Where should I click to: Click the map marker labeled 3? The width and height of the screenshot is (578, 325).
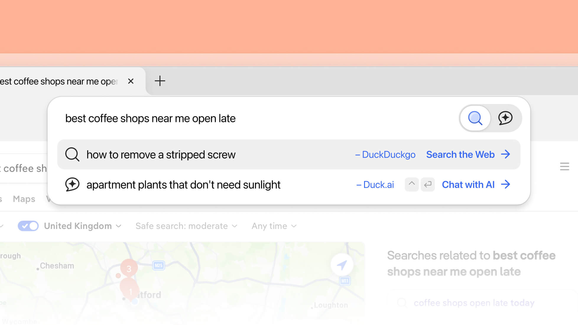pyautogui.click(x=129, y=269)
